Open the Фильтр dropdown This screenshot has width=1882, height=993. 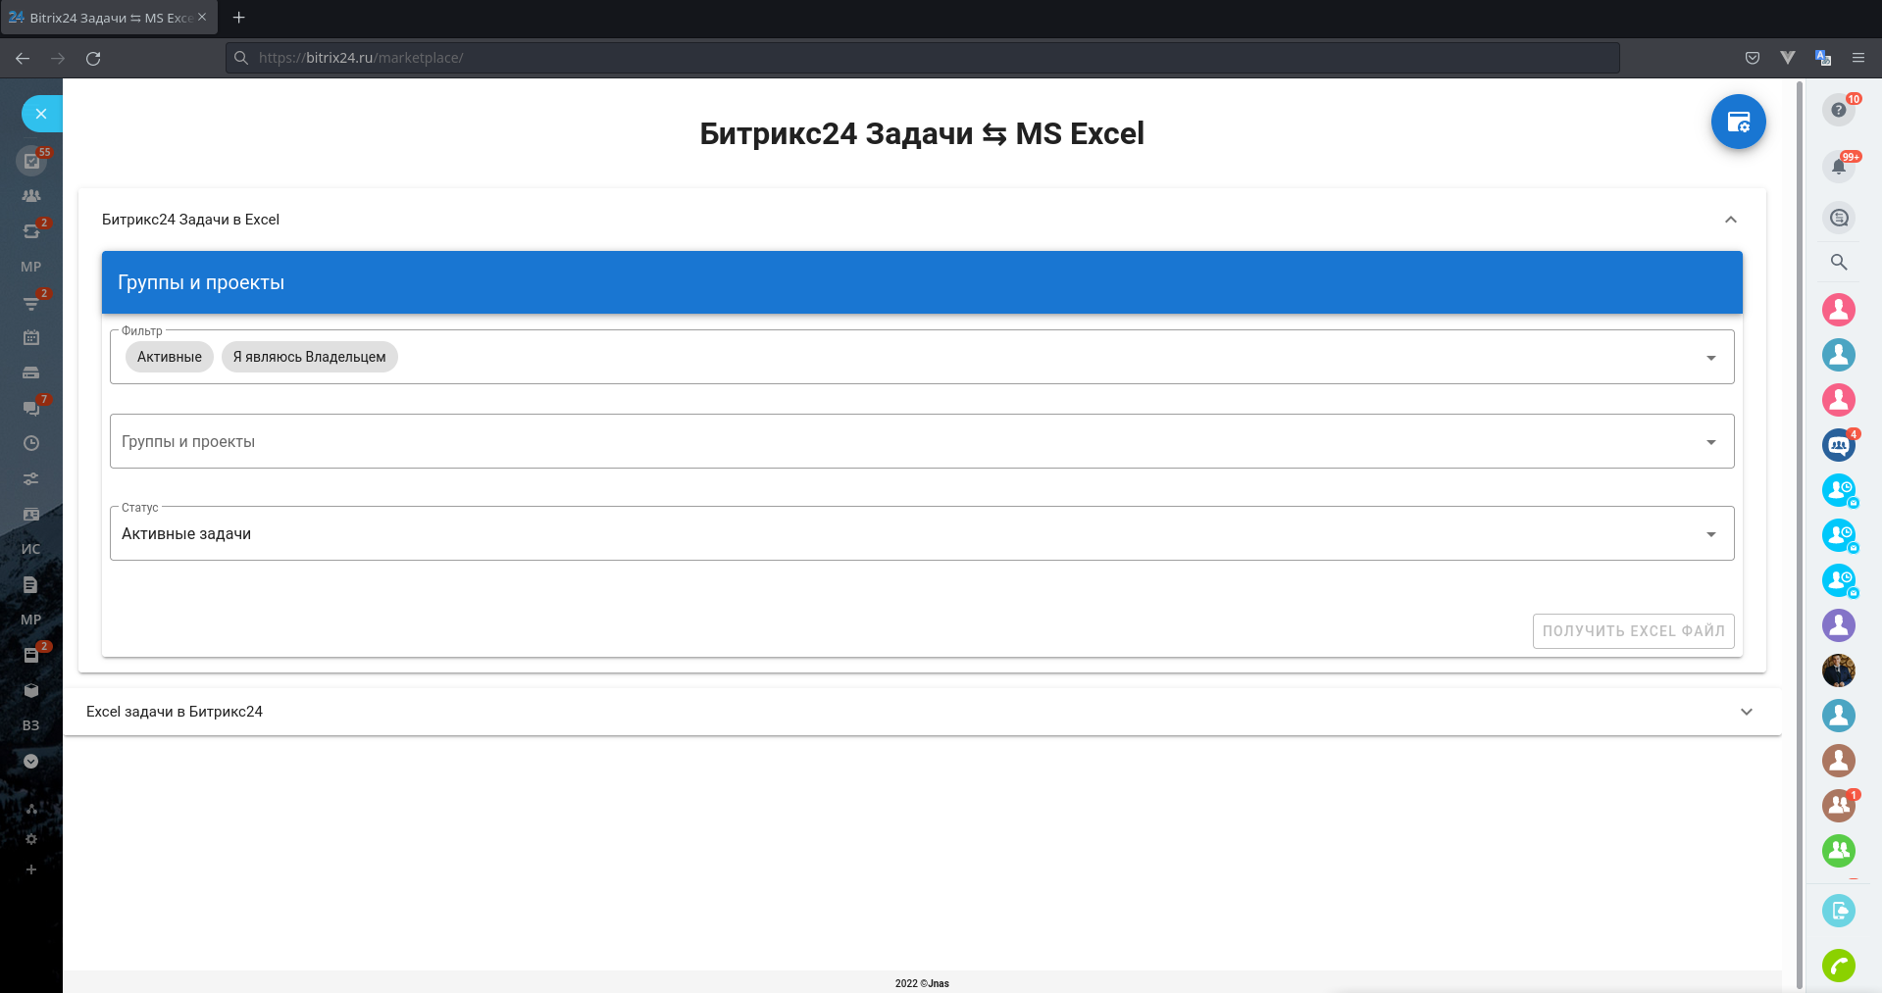(x=922, y=357)
